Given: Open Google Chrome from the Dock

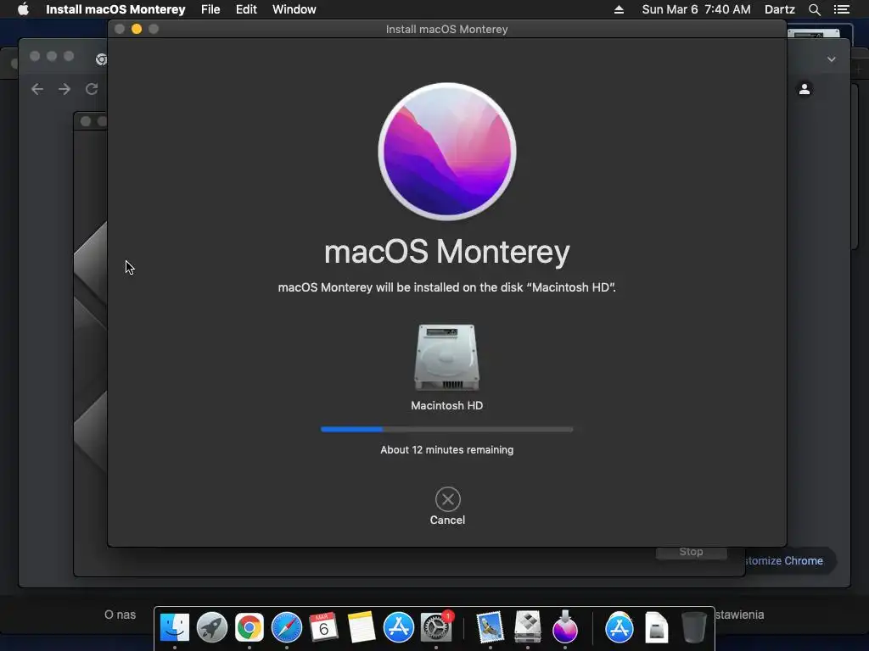Looking at the screenshot, I should coord(249,627).
